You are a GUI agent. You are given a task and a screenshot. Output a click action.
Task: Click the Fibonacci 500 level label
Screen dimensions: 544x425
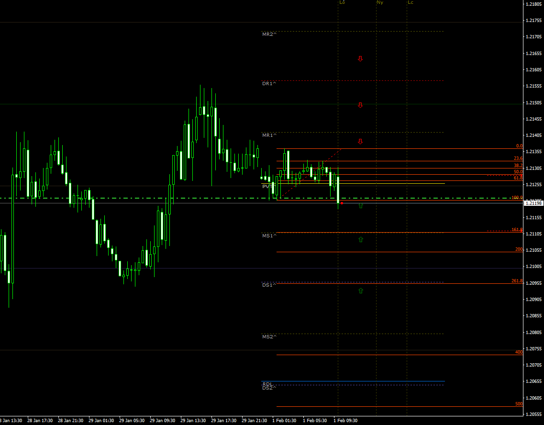tap(519, 404)
